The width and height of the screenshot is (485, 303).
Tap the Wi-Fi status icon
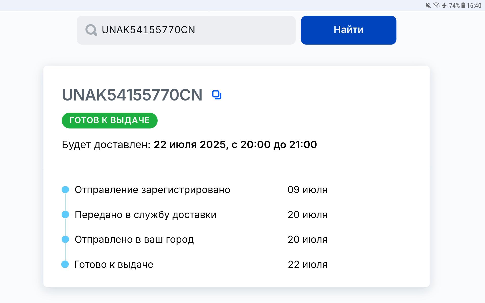coord(436,5)
